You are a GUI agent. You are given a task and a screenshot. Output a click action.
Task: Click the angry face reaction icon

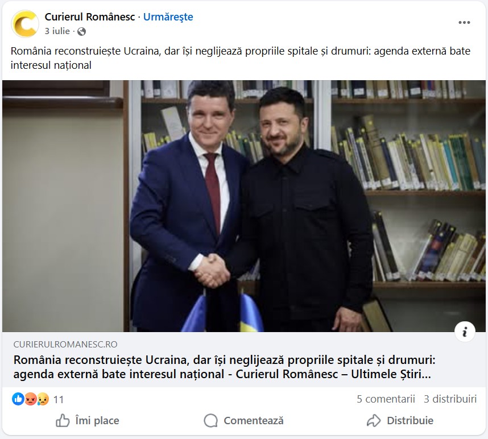point(31,399)
